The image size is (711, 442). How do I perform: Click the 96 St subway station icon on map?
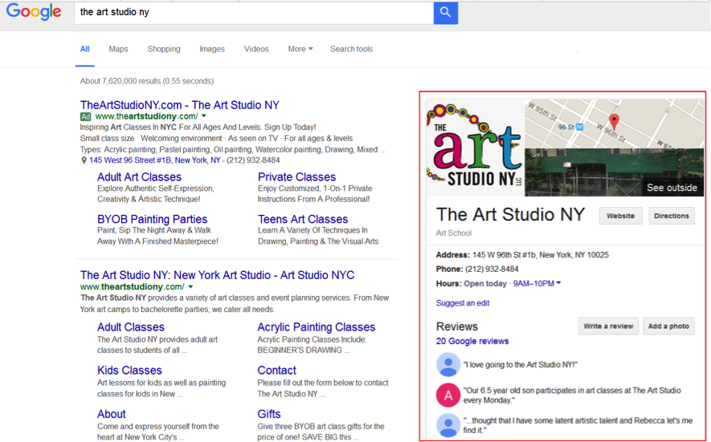tap(579, 128)
